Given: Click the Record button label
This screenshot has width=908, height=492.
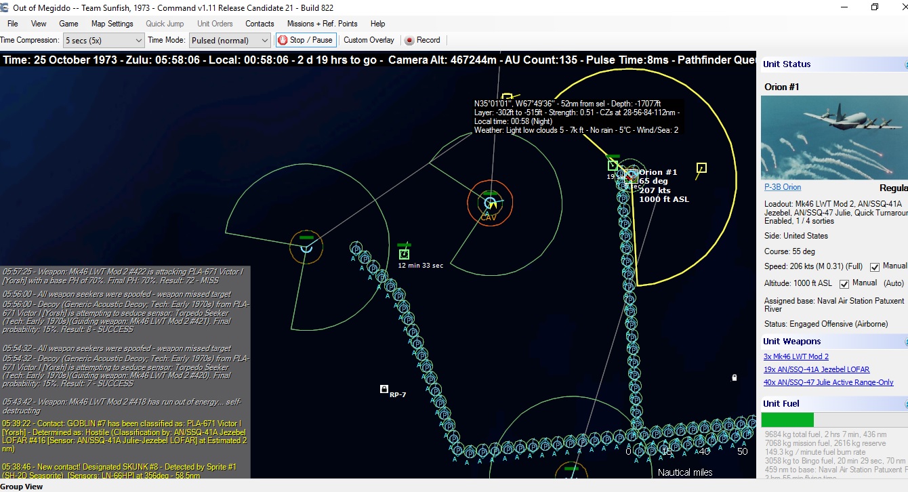Looking at the screenshot, I should coord(428,40).
